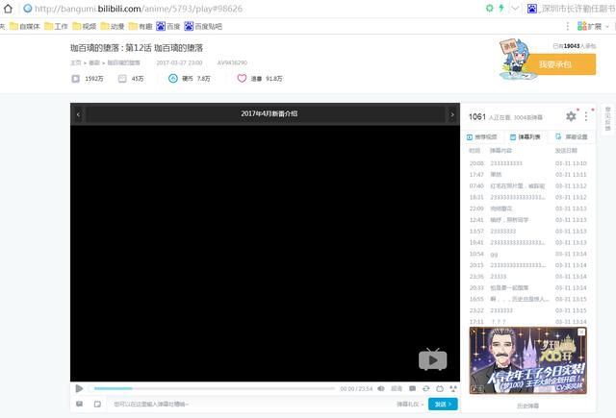Expand address bar dropdown chevron
This screenshot has width=616, height=418.
[515, 9]
